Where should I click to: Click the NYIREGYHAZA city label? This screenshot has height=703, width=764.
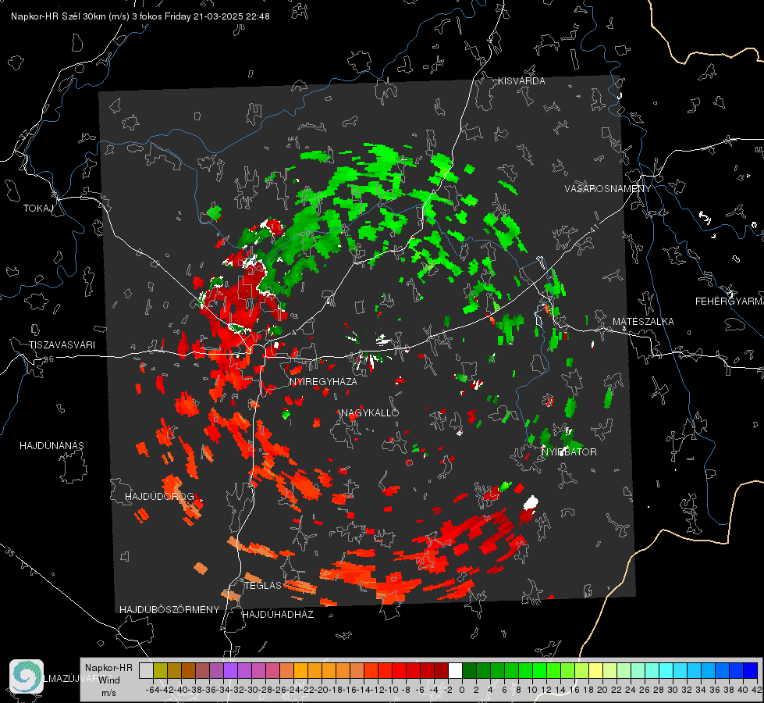pos(323,381)
